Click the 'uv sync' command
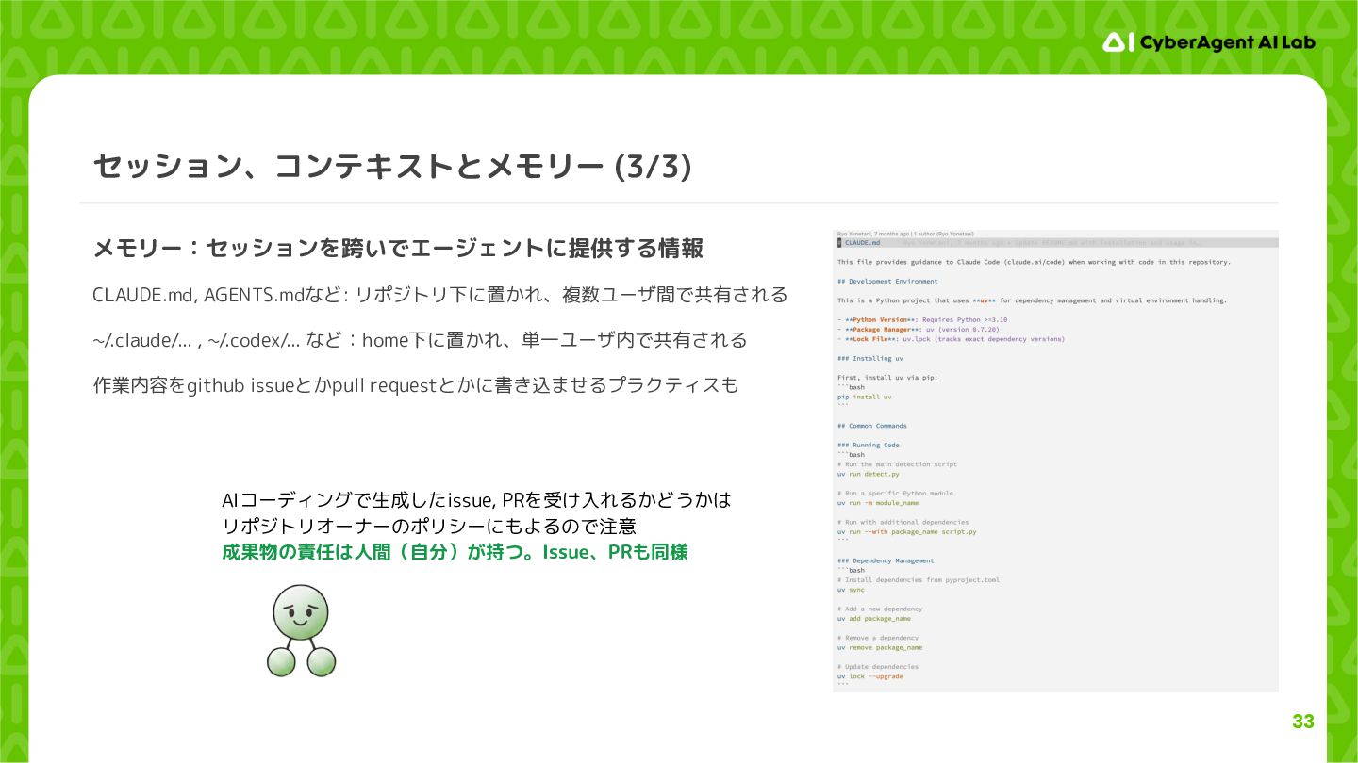This screenshot has width=1358, height=763. (851, 590)
